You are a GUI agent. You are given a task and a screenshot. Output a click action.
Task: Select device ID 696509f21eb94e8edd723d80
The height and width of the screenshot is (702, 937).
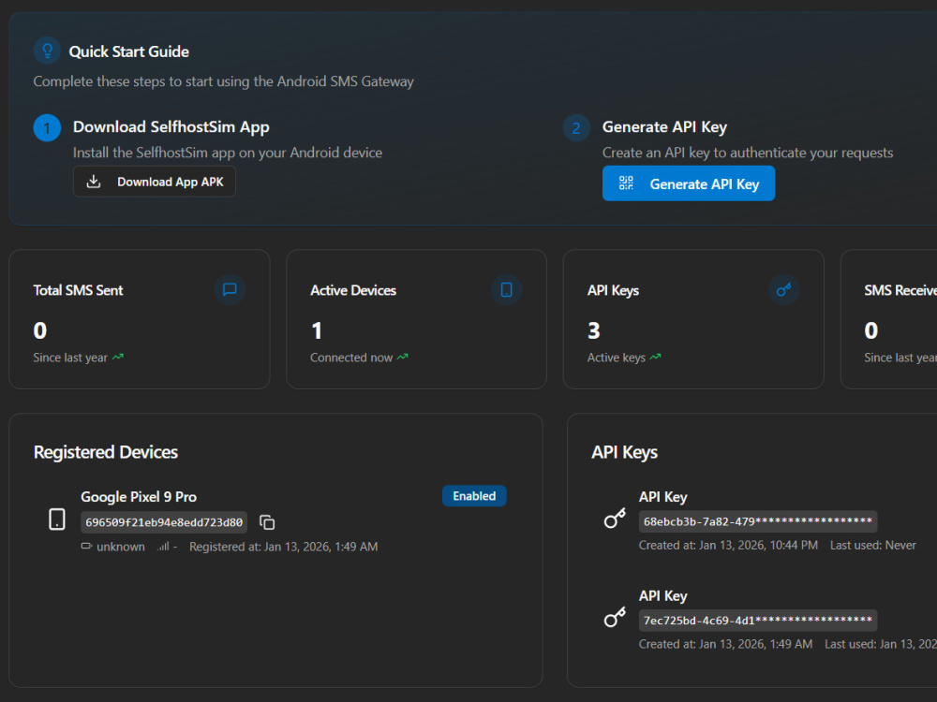(x=164, y=522)
